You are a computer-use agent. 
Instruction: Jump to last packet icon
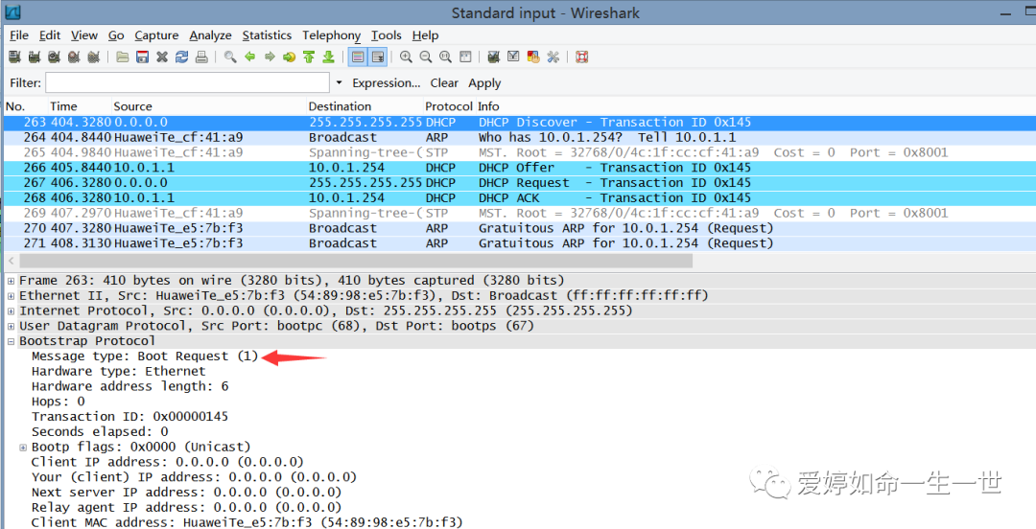pos(328,57)
